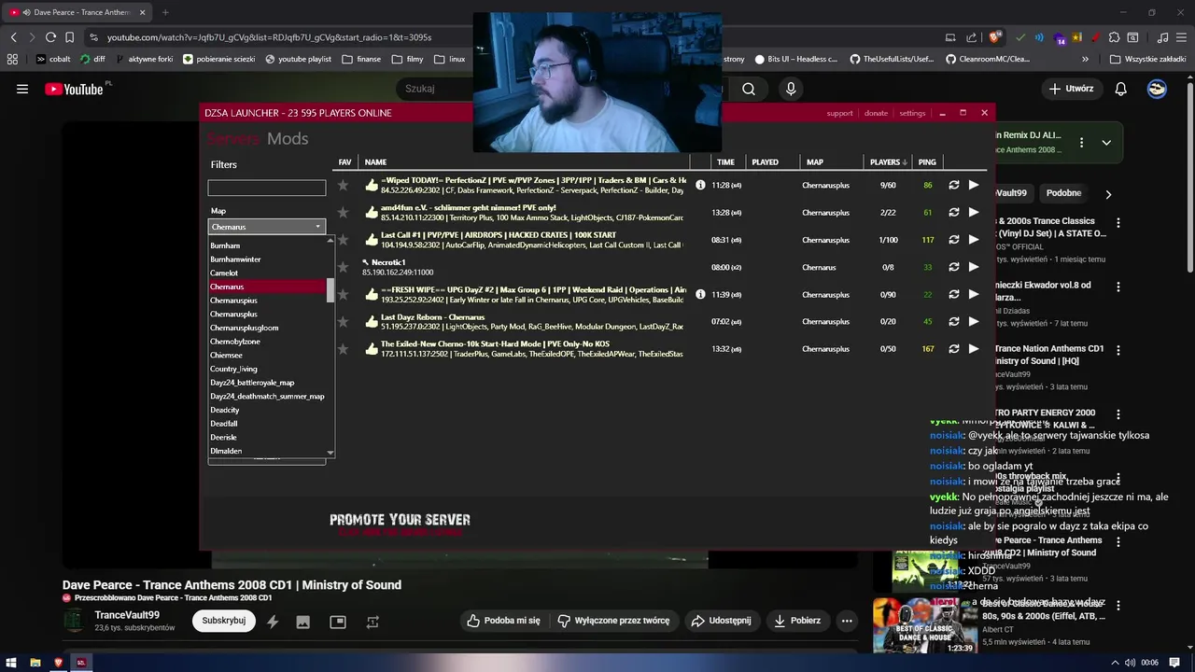Favorite the FRESH WIPE UPG DayZ server
Viewport: 1195px width, 672px height.
(x=344, y=294)
